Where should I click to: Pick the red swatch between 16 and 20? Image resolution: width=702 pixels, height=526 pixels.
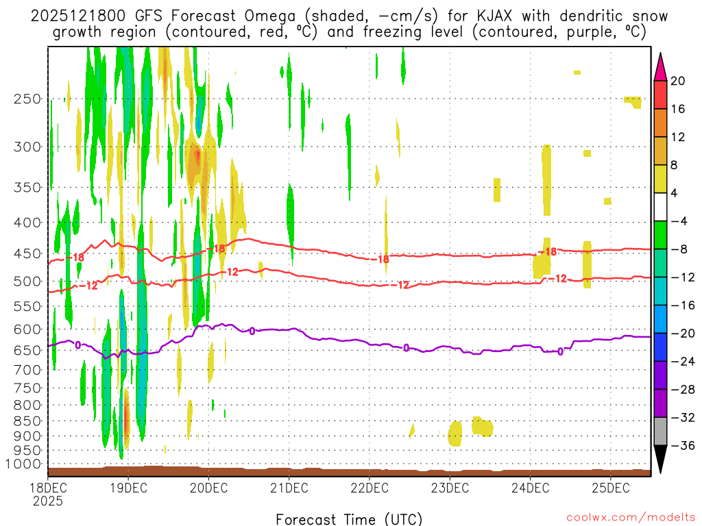(x=660, y=95)
